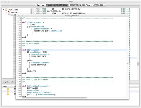Click 'TO COPY-WRITE-3.' on source line 478
This screenshot has width=141, height=108.
pyautogui.click(x=71, y=9)
